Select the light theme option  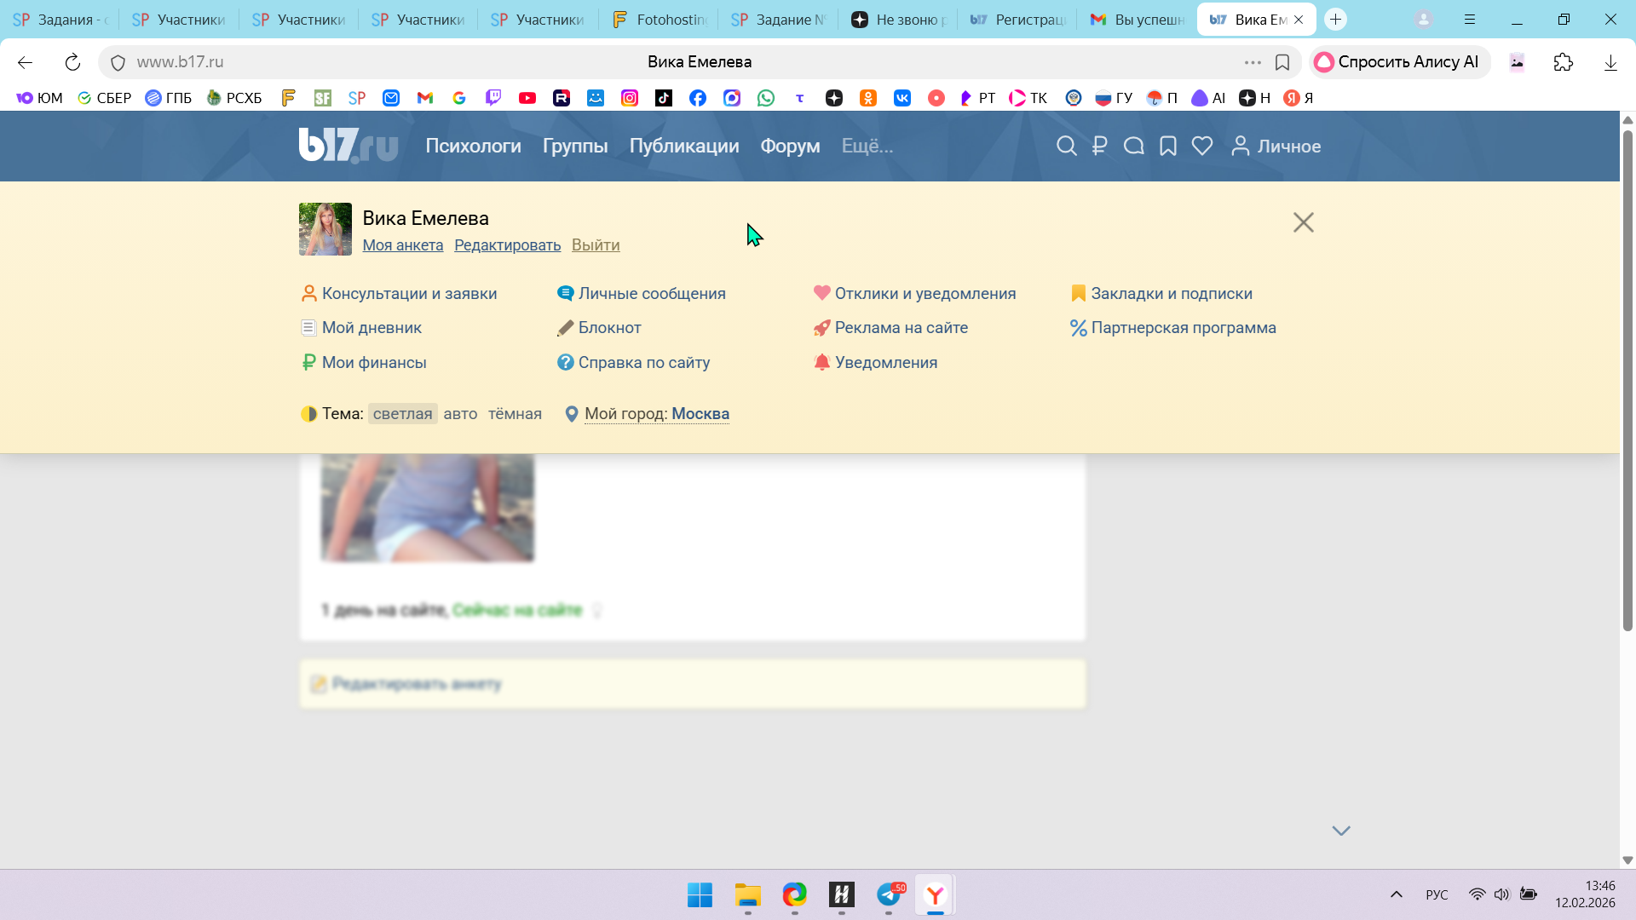(402, 414)
